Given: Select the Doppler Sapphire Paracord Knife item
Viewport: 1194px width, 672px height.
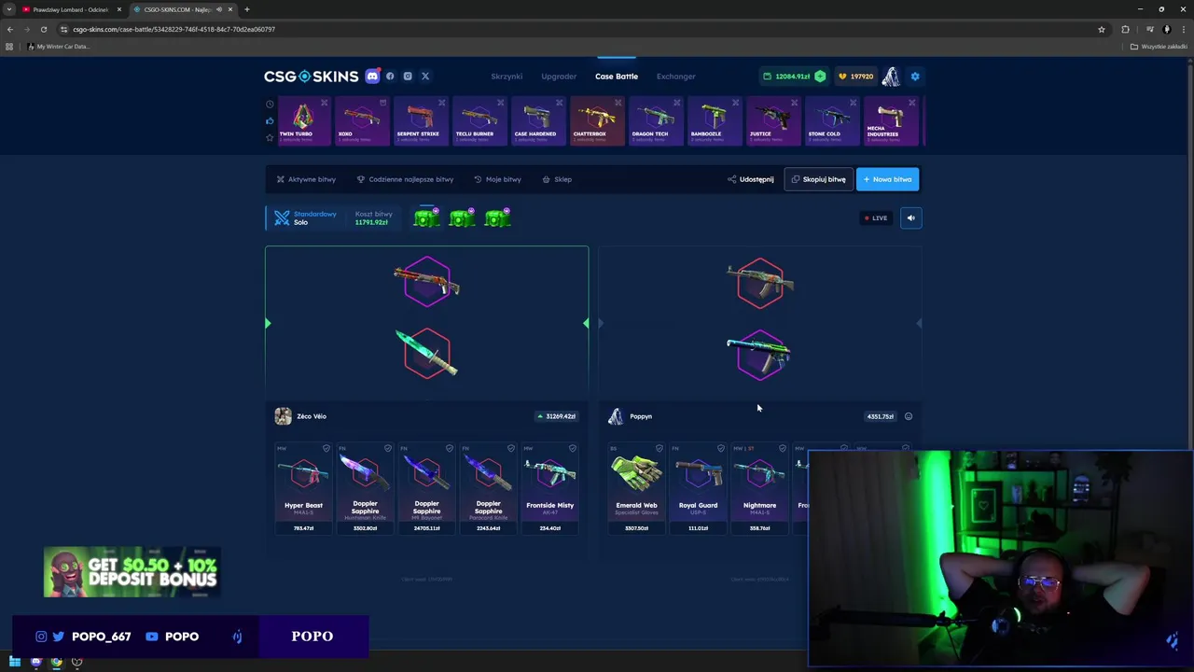Looking at the screenshot, I should (488, 488).
